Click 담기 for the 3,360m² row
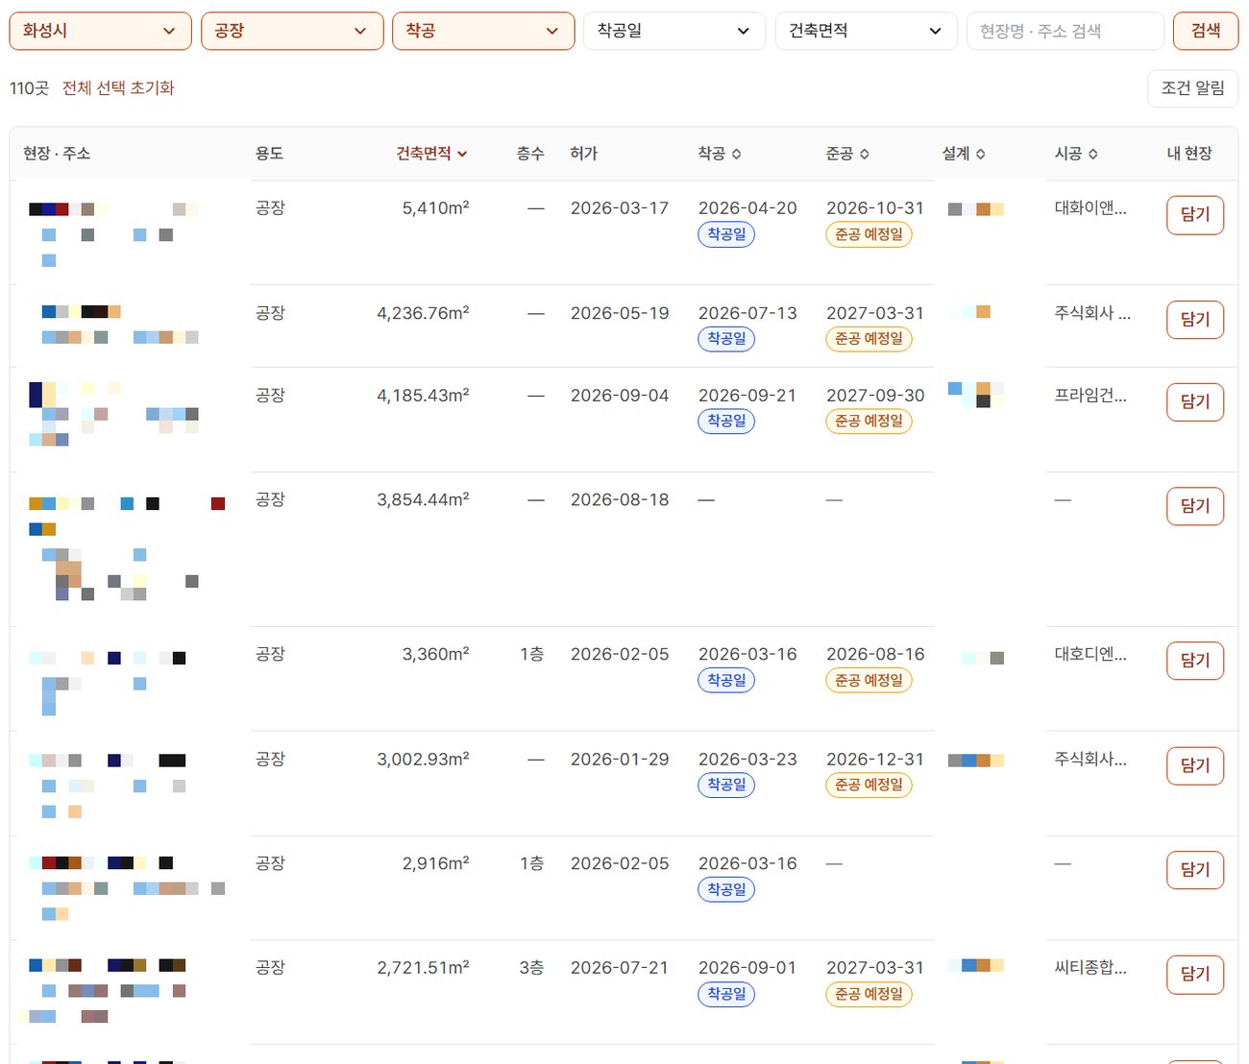The width and height of the screenshot is (1249, 1064). [1195, 661]
